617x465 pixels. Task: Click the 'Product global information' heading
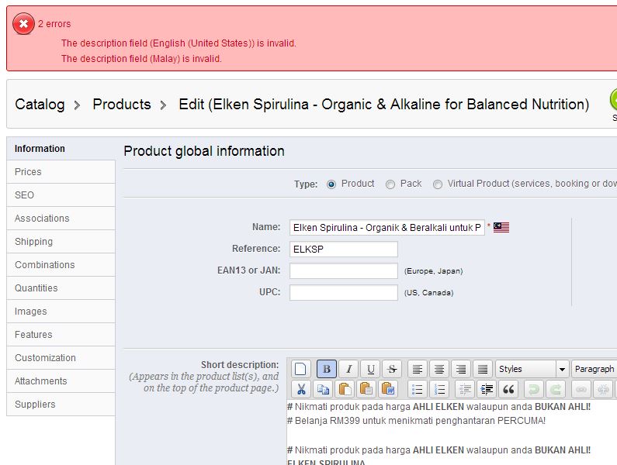click(204, 151)
